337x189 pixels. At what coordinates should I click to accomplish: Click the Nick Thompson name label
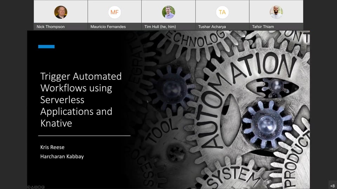[x=51, y=27]
